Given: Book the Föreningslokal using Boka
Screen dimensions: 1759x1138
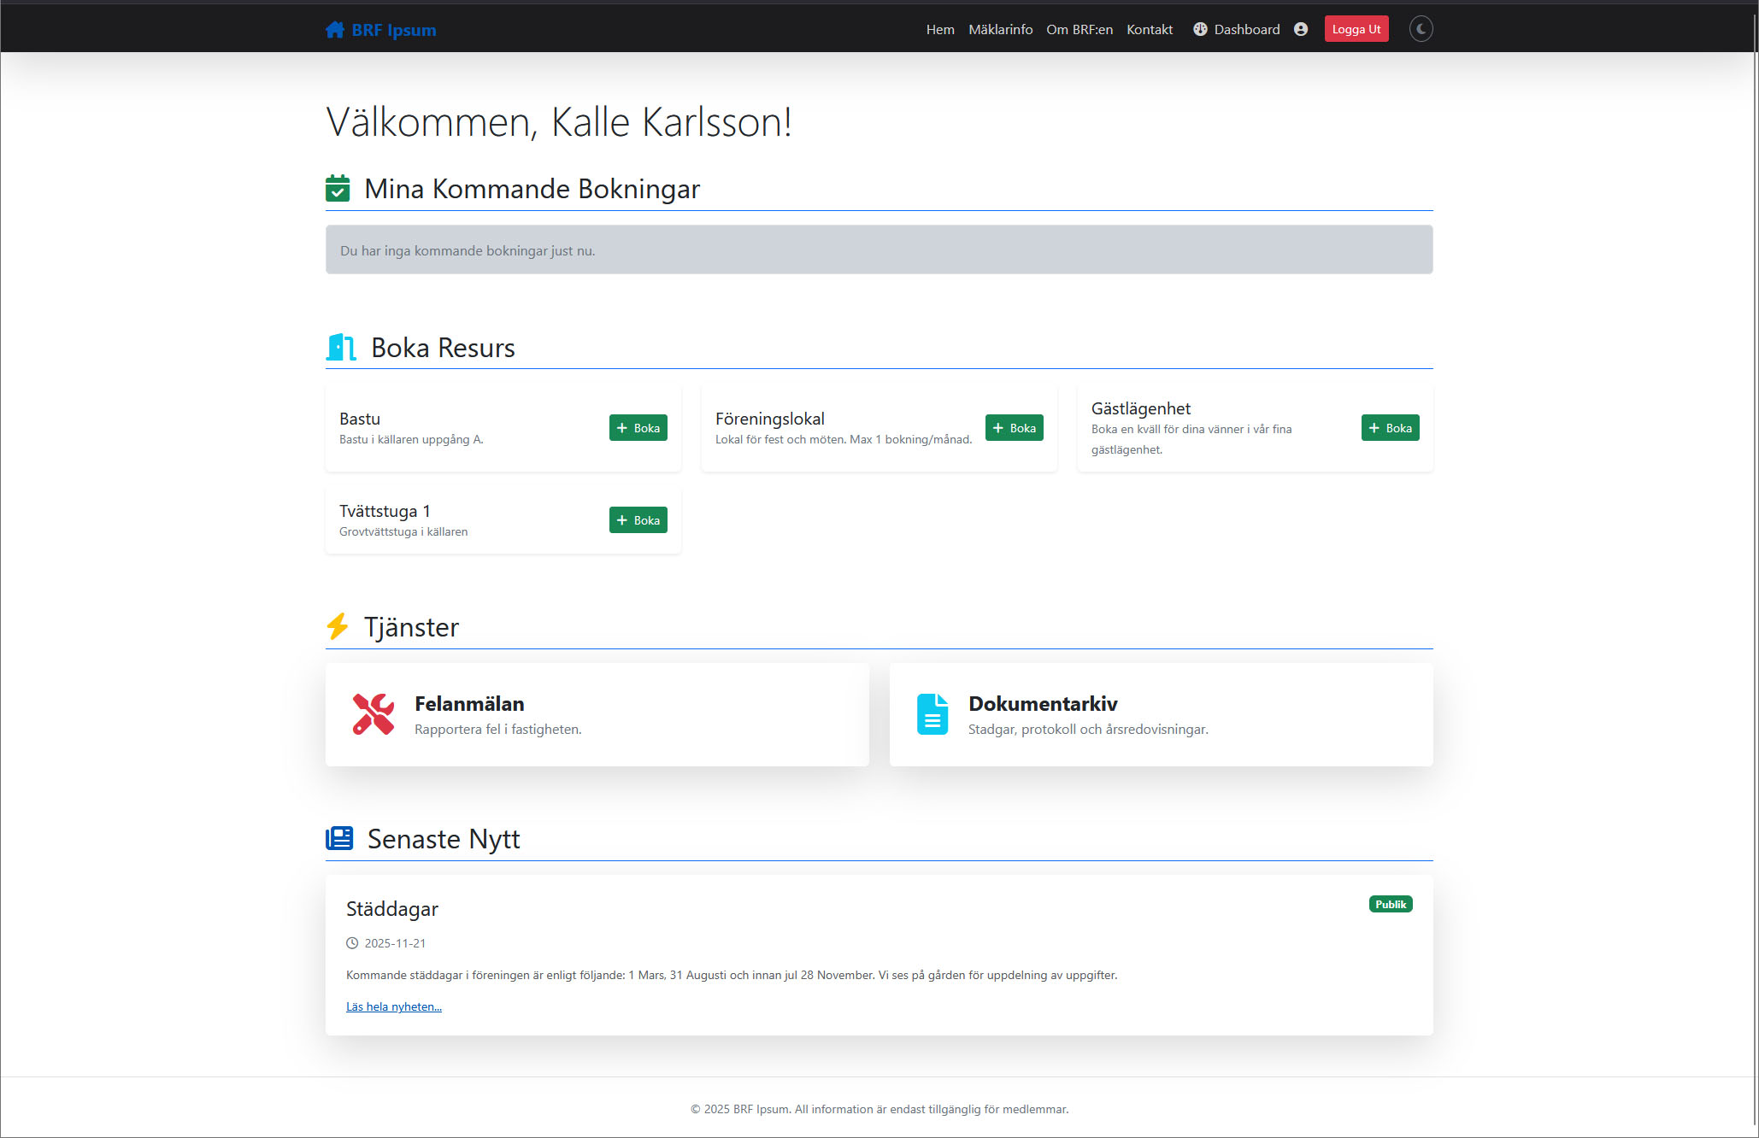Looking at the screenshot, I should [x=1014, y=428].
